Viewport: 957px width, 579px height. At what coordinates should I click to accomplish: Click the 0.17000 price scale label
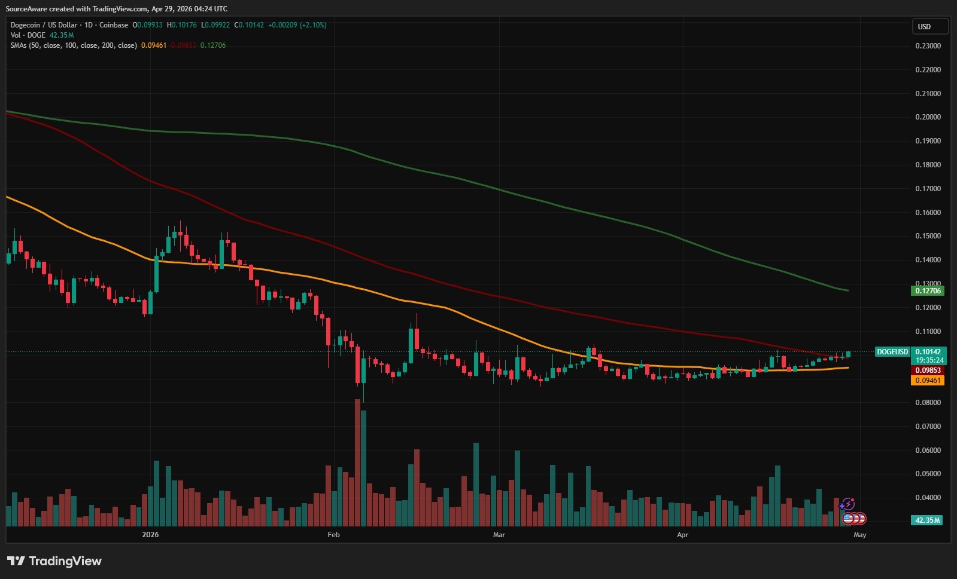coord(928,189)
